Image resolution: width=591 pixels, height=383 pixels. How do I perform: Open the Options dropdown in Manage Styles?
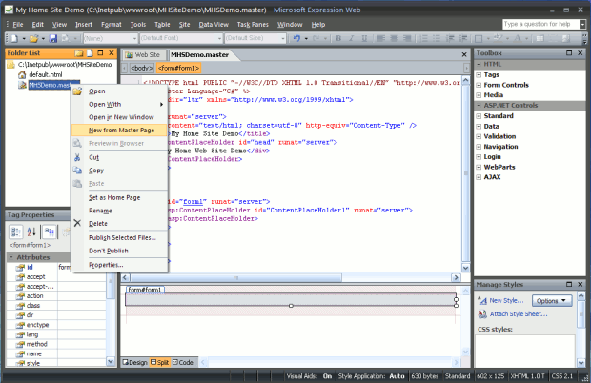click(x=552, y=300)
